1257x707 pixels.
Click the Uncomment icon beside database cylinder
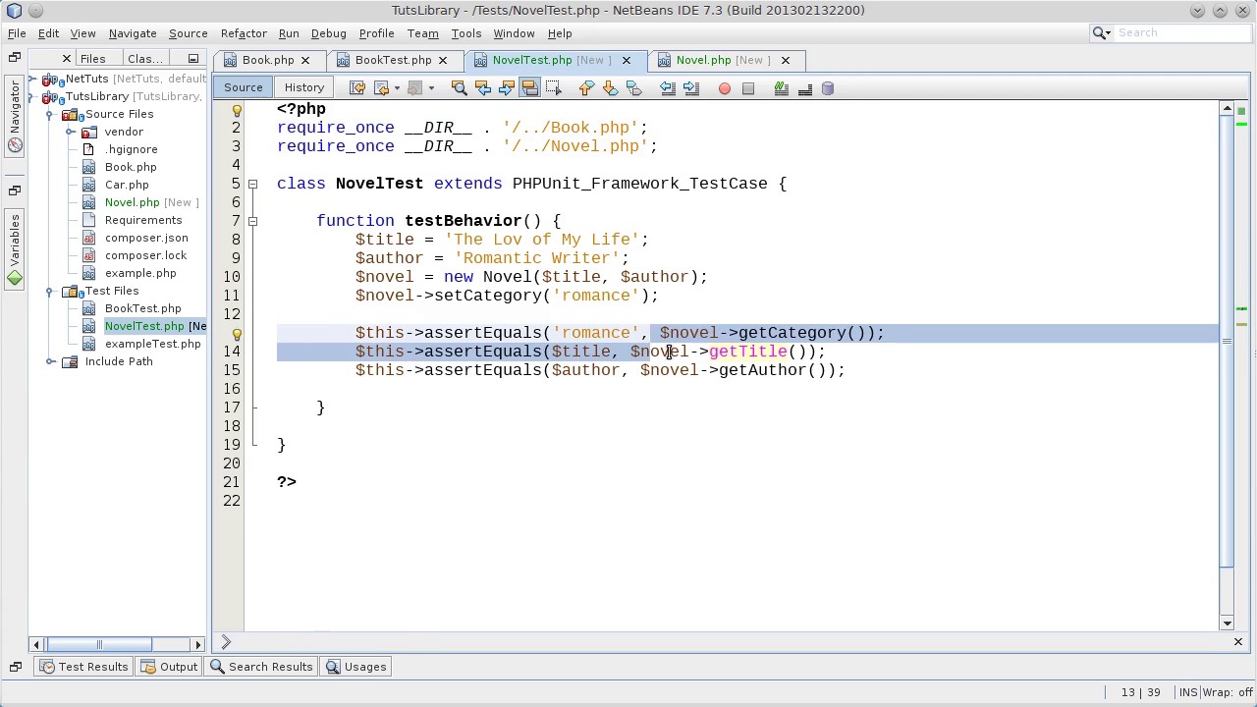pos(805,88)
